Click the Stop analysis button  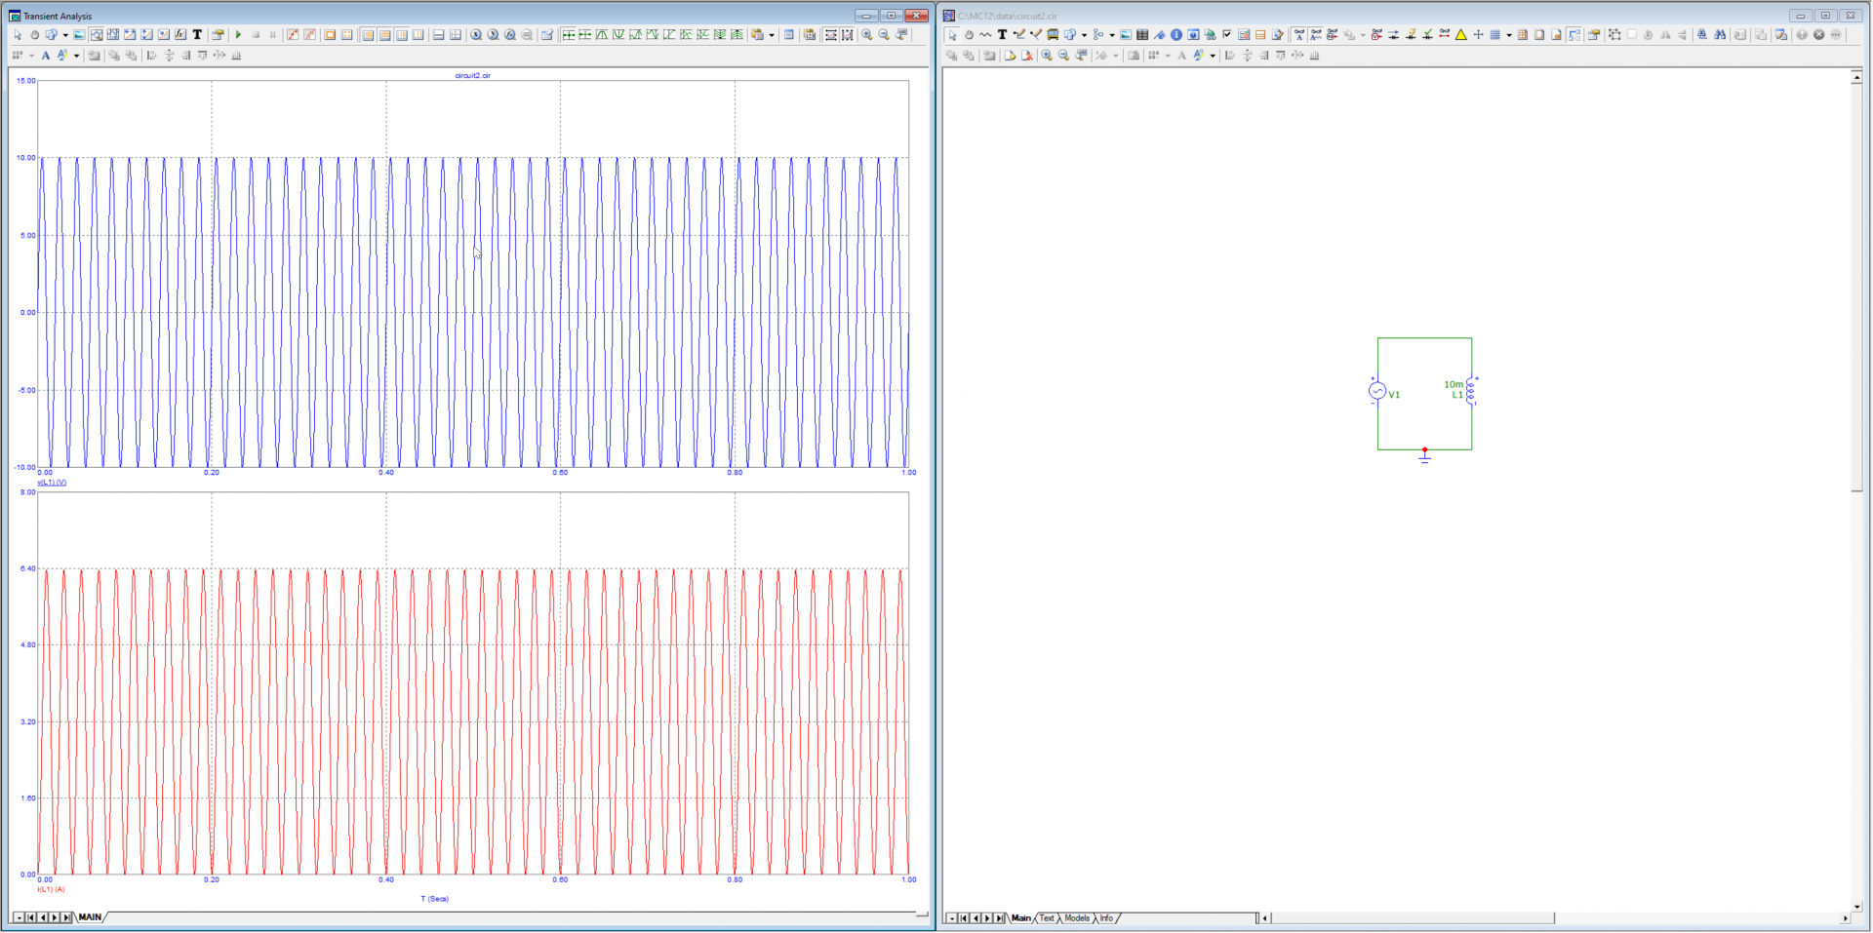pyautogui.click(x=256, y=34)
